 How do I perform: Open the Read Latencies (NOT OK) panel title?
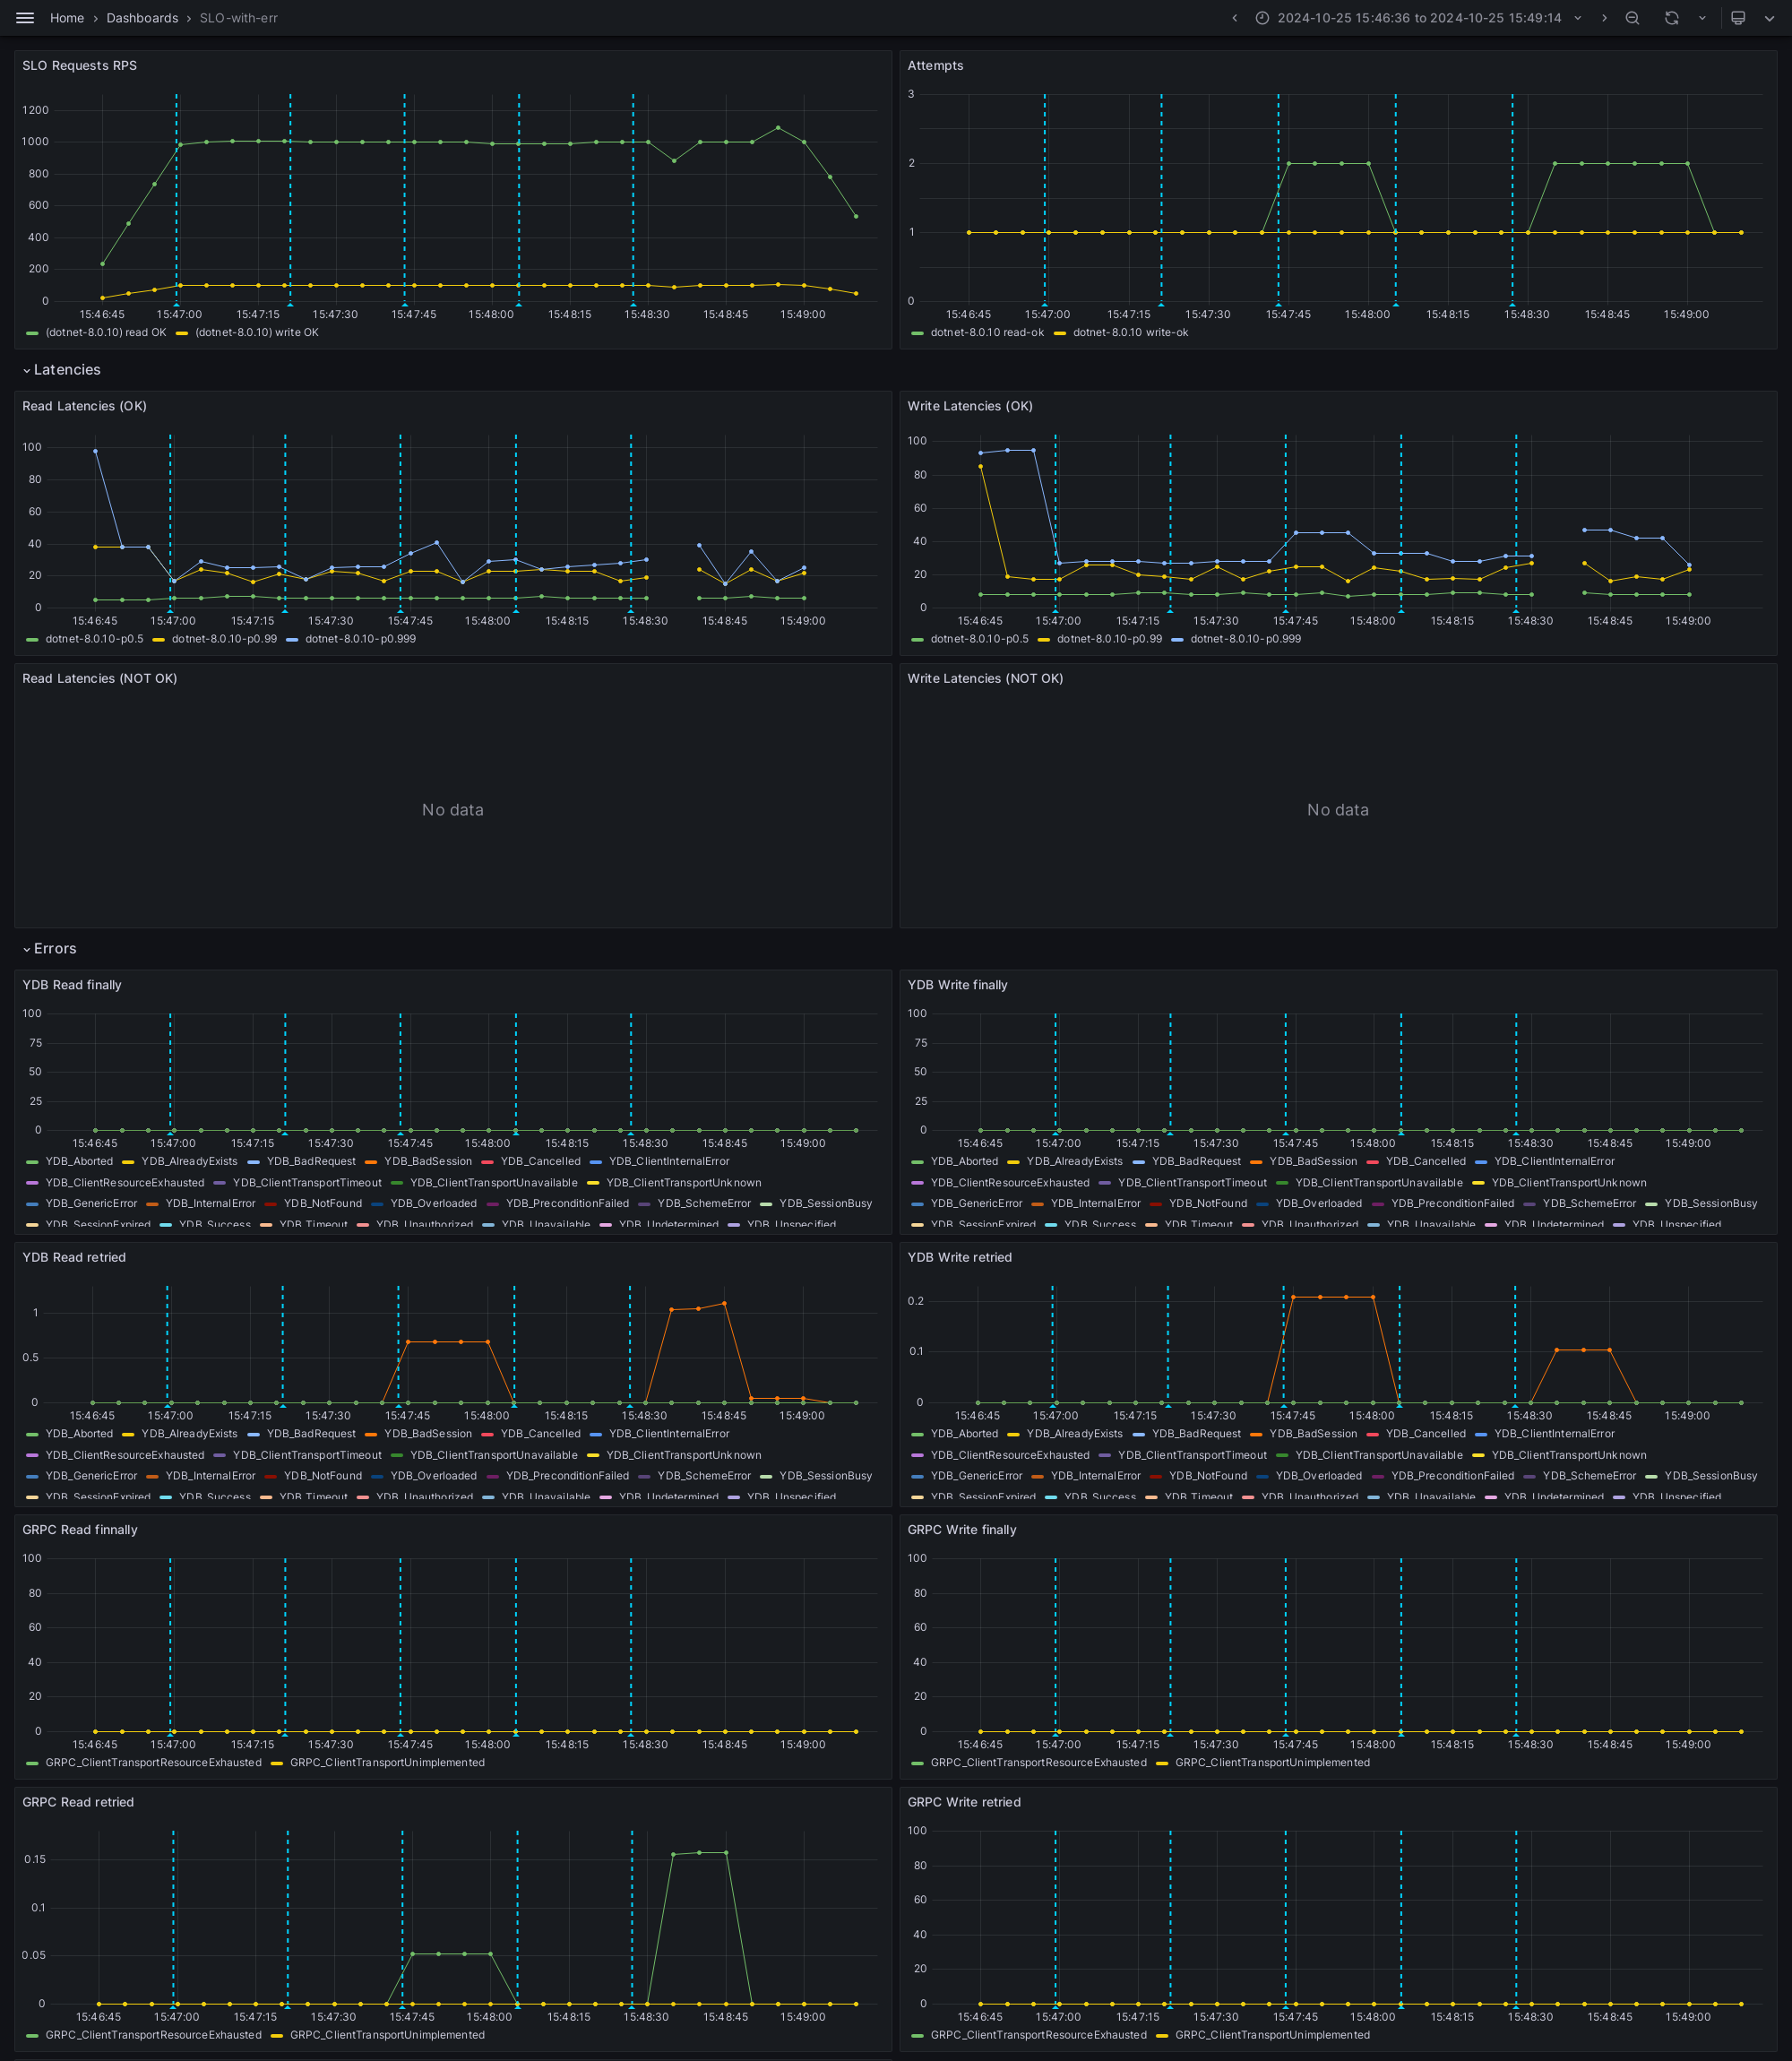click(100, 679)
